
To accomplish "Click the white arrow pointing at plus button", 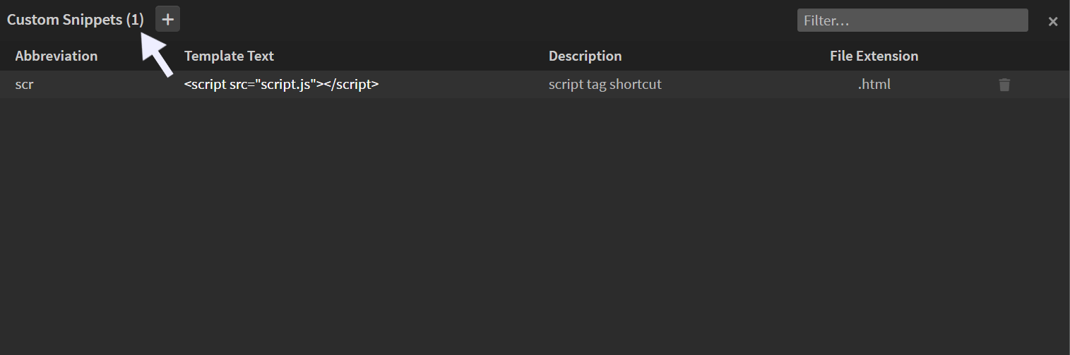I will point(160,56).
